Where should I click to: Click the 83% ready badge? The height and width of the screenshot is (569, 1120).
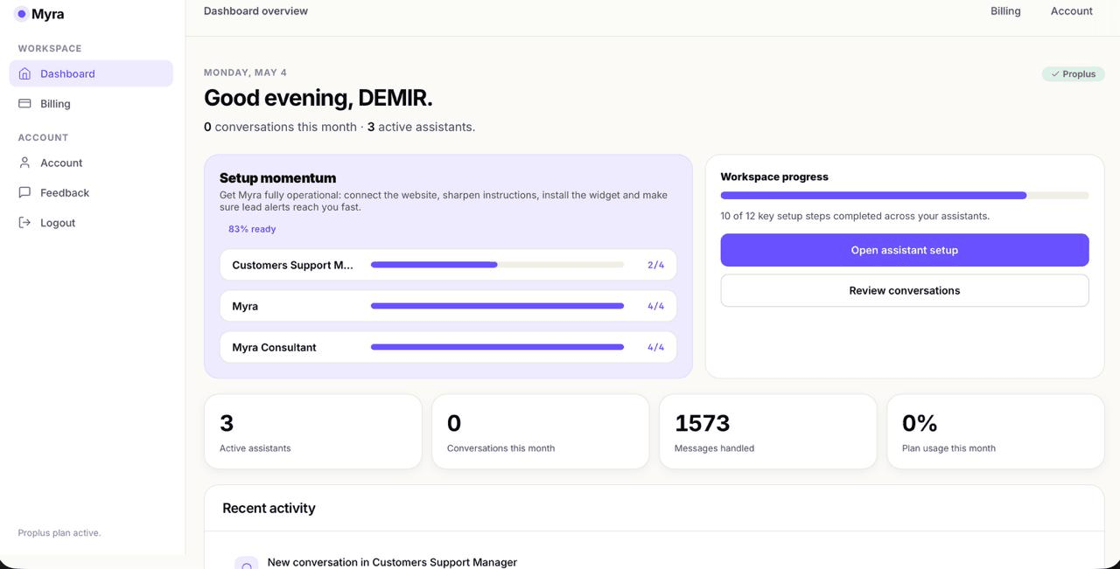(252, 229)
